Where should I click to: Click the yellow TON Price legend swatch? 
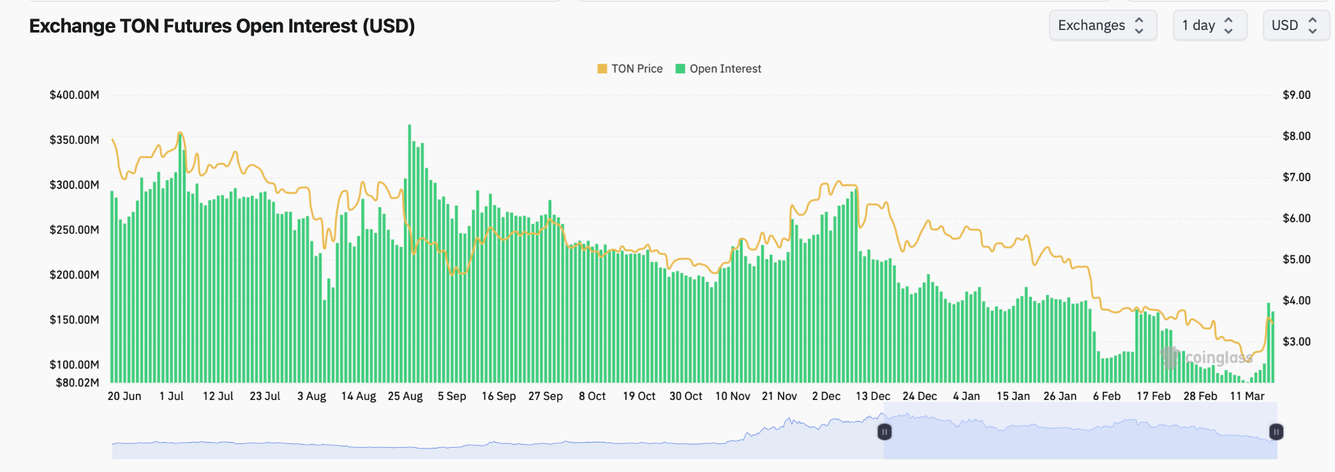(x=602, y=69)
